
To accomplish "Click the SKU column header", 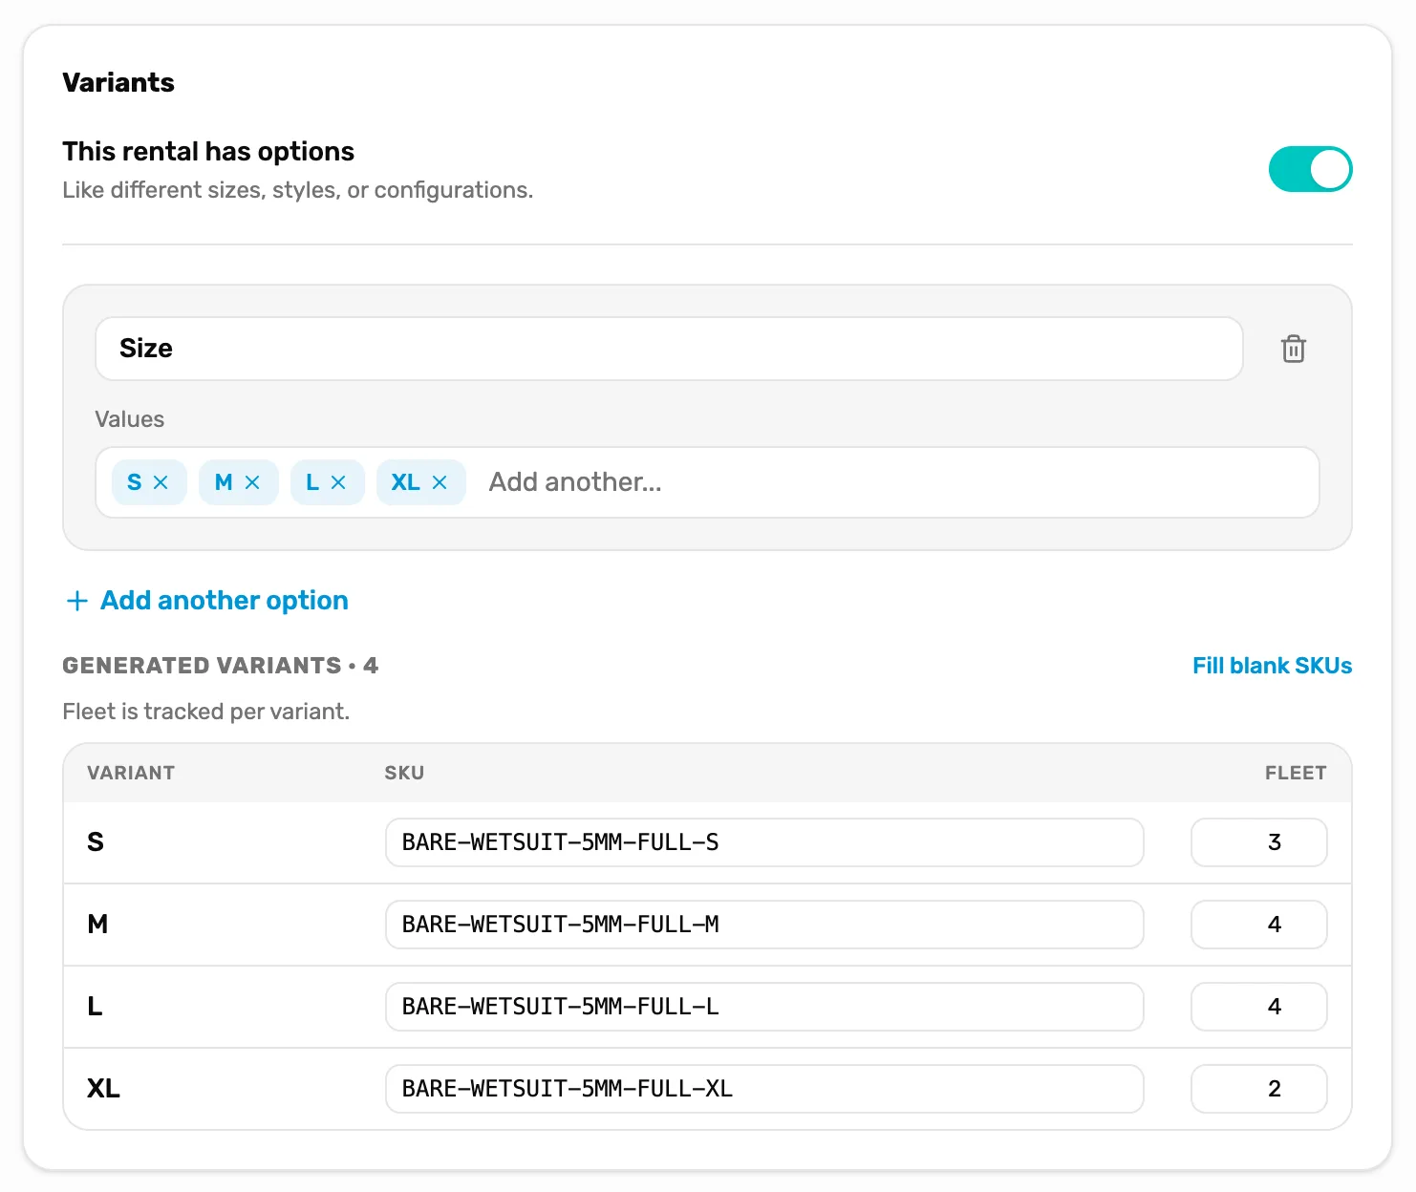I will (x=404, y=773).
